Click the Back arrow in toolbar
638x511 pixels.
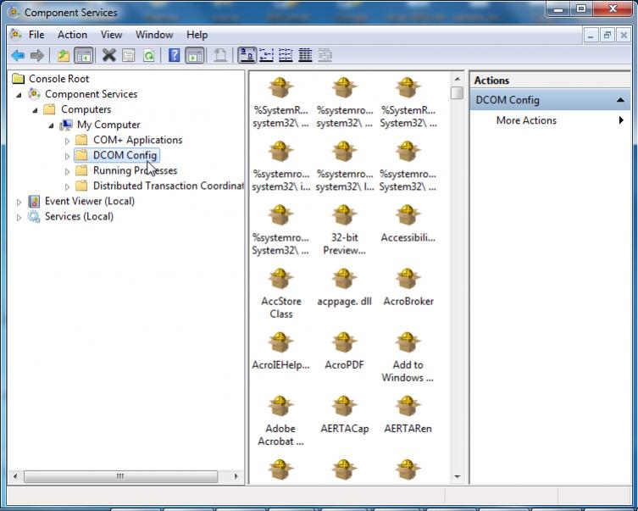pos(17,56)
